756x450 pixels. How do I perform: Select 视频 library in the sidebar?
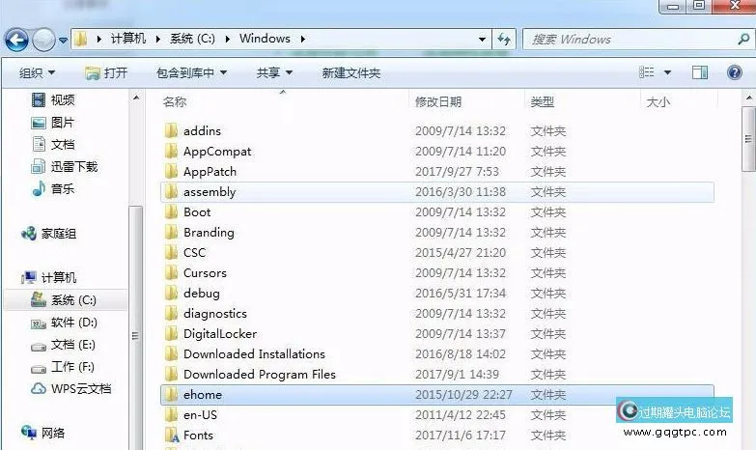53,99
